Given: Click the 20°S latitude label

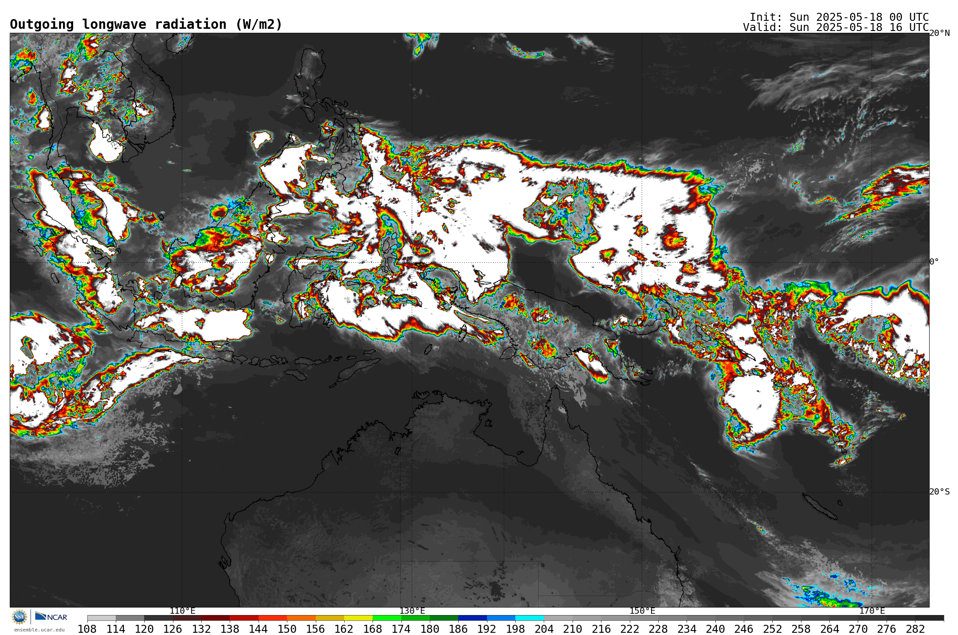Looking at the screenshot, I should (x=939, y=492).
